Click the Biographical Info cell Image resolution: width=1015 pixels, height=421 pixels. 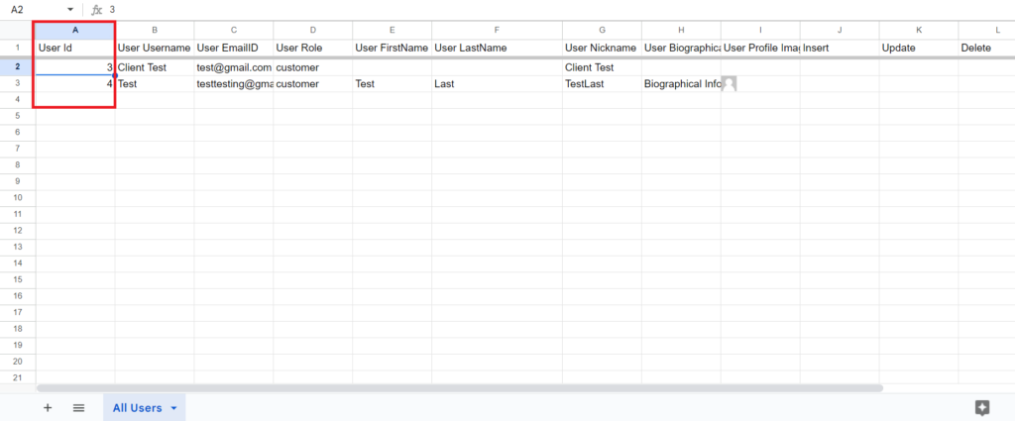point(681,83)
